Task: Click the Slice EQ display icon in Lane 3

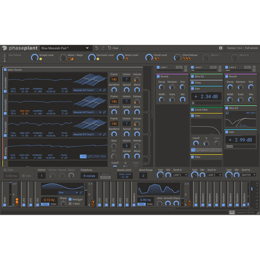Action: click(227, 113)
